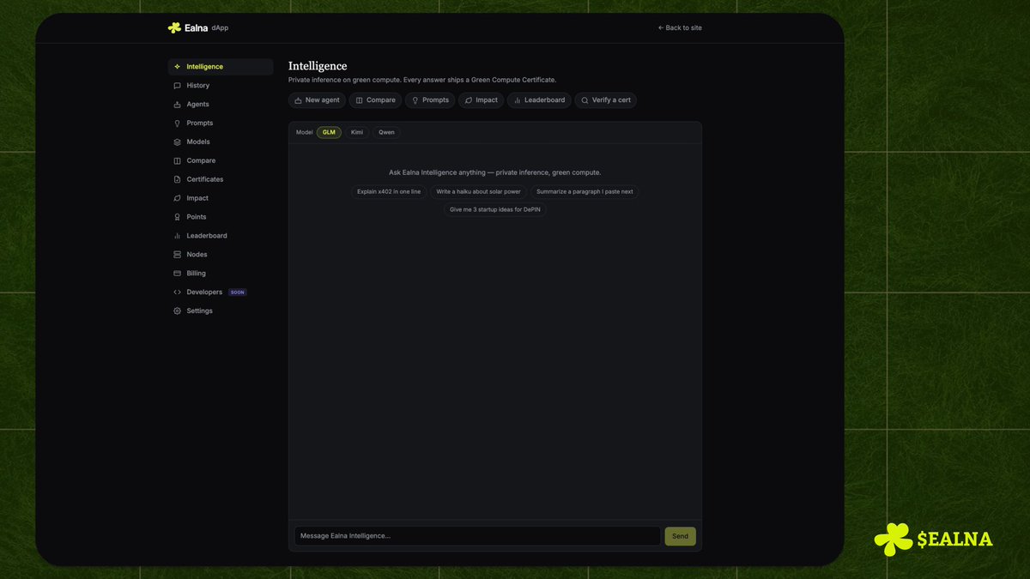The image size is (1030, 579).
Task: Click the Back to site link
Action: (680, 27)
